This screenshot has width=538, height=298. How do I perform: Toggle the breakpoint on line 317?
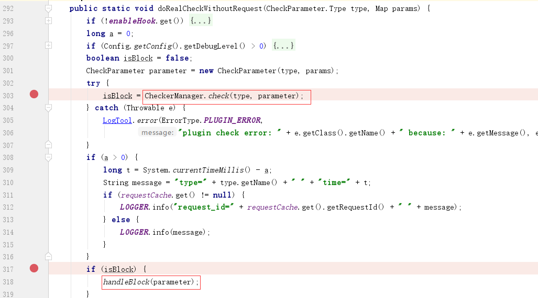(34, 268)
